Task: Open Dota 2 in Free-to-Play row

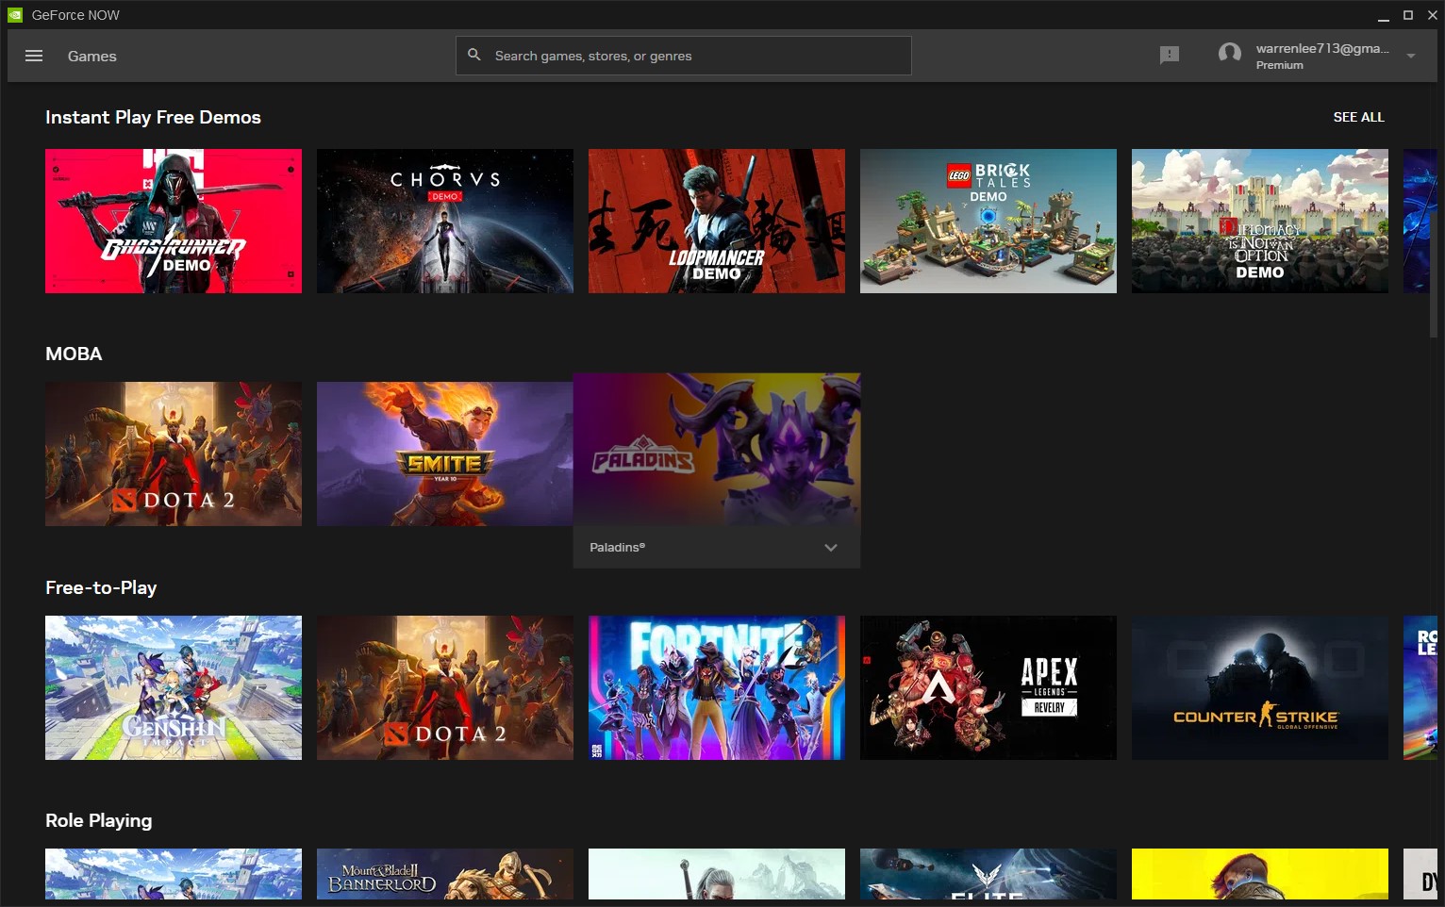Action: pyautogui.click(x=445, y=687)
